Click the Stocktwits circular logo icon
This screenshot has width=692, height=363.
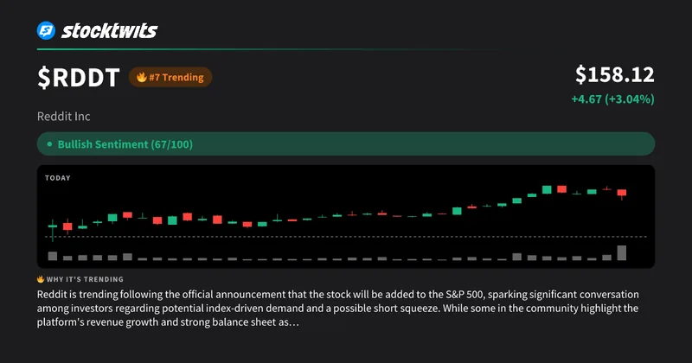[46, 30]
